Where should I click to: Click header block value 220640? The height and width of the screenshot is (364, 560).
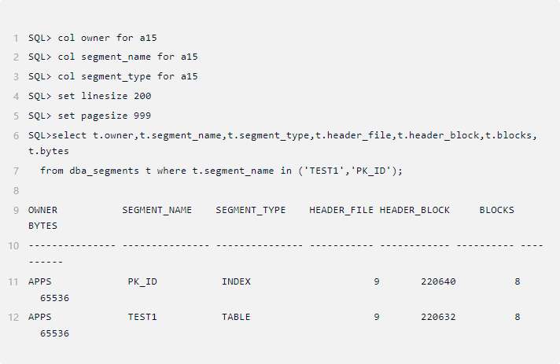coord(438,281)
